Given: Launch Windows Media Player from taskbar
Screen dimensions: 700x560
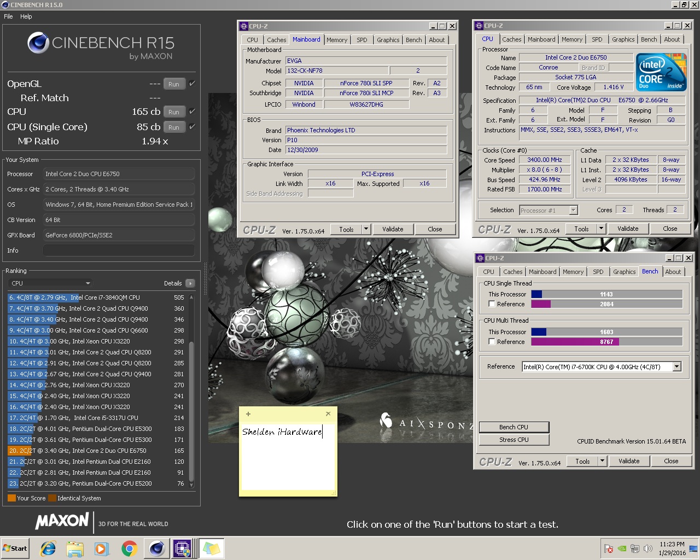Looking at the screenshot, I should pyautogui.click(x=102, y=549).
